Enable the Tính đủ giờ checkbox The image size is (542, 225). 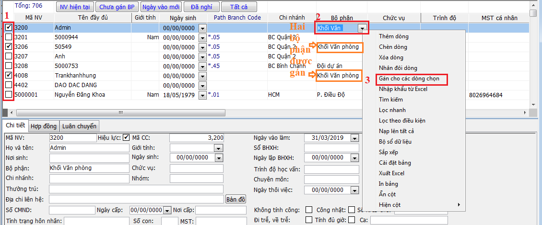[x=352, y=220]
